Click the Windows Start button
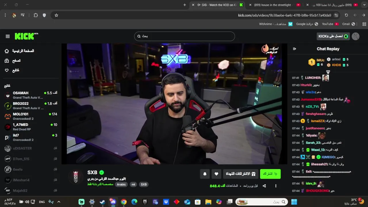368x207 pixels. 294,202
